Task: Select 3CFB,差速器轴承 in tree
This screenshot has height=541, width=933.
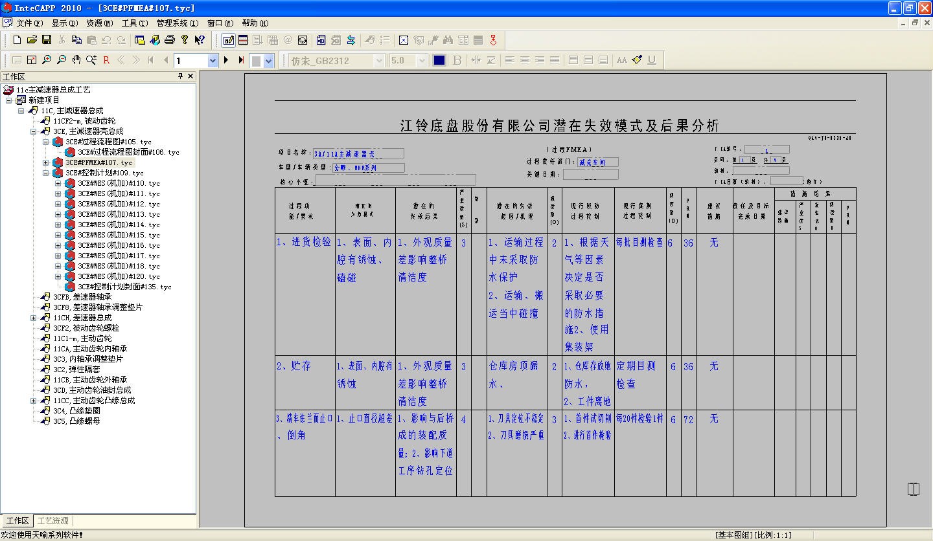Action: (x=83, y=297)
